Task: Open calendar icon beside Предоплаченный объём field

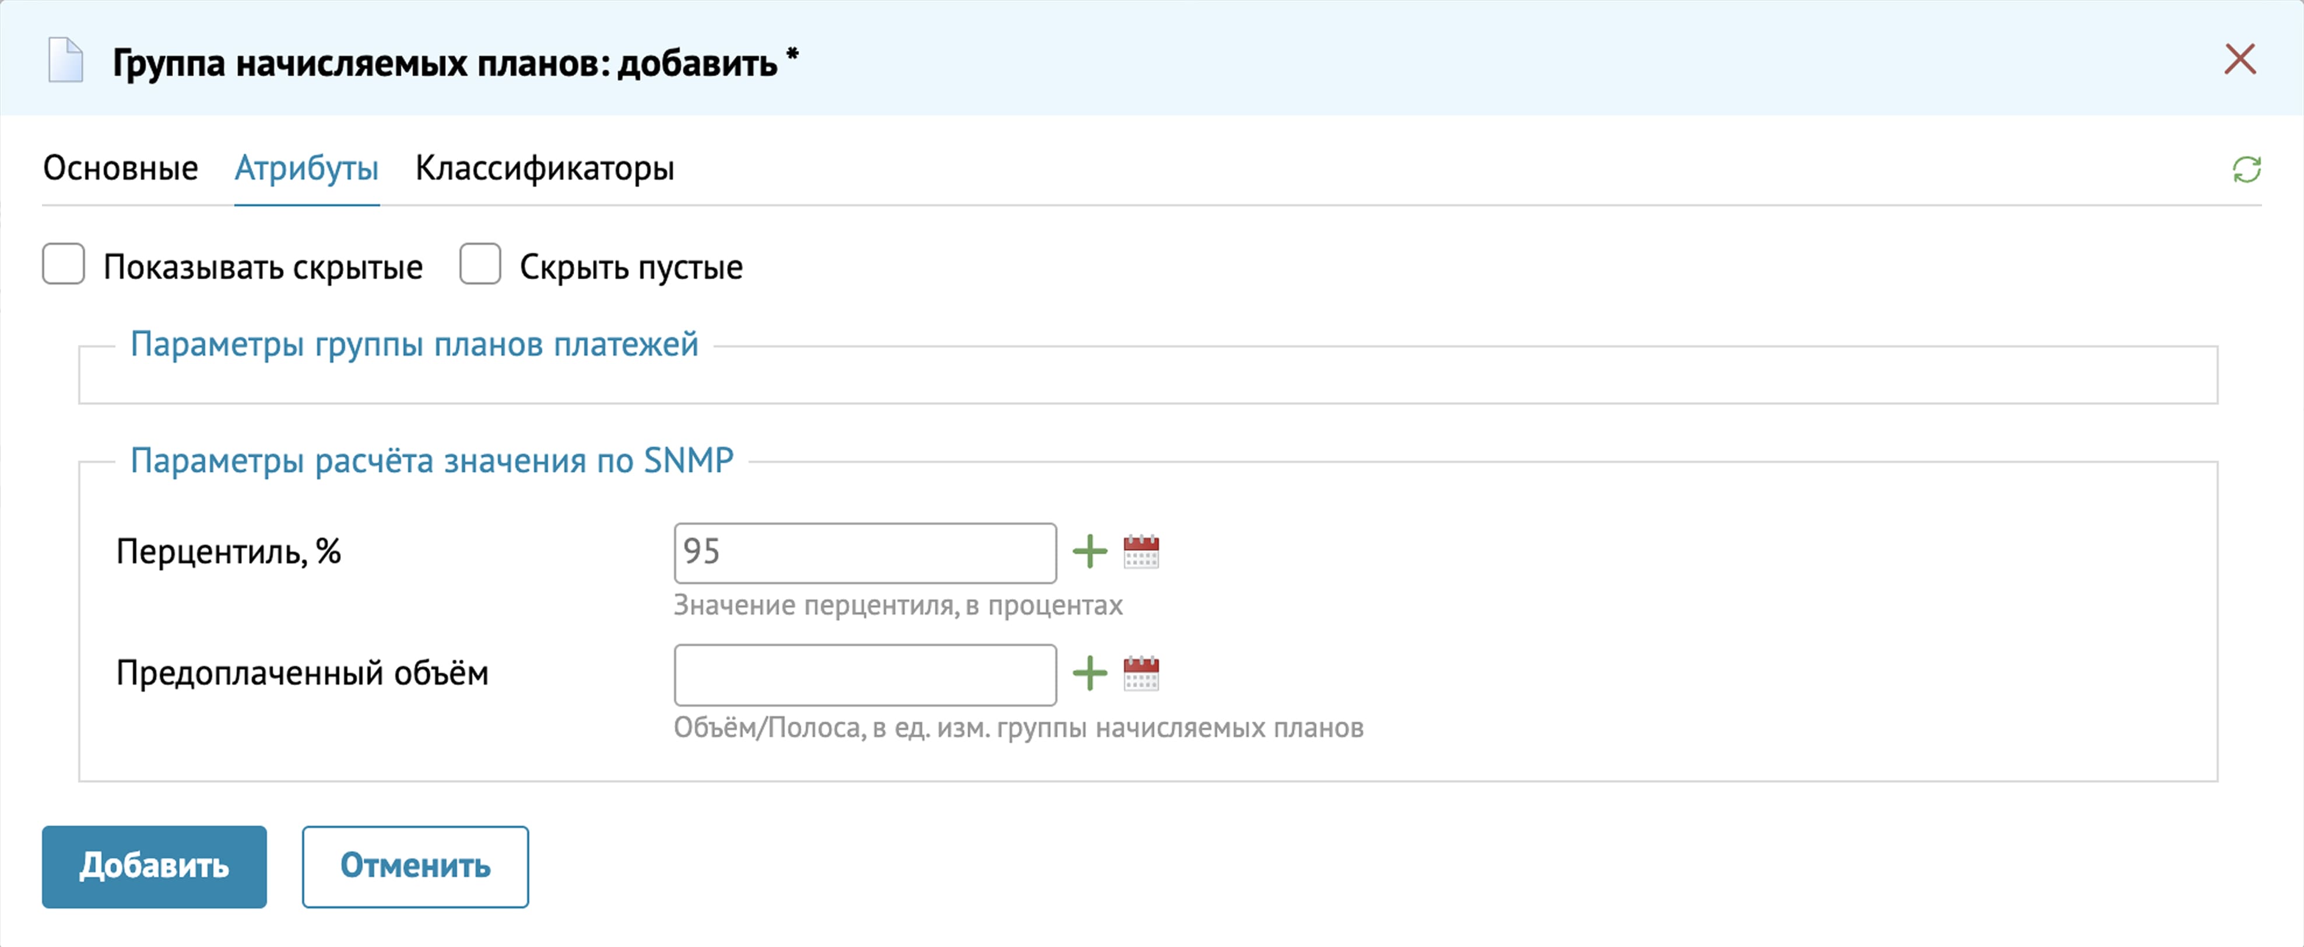Action: [1140, 674]
